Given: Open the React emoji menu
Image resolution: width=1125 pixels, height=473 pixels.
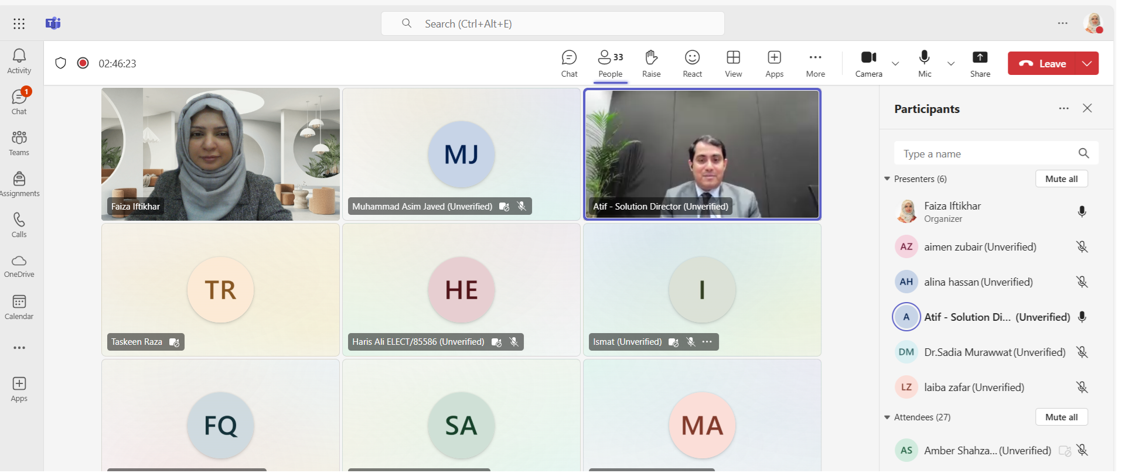Looking at the screenshot, I should 692,63.
